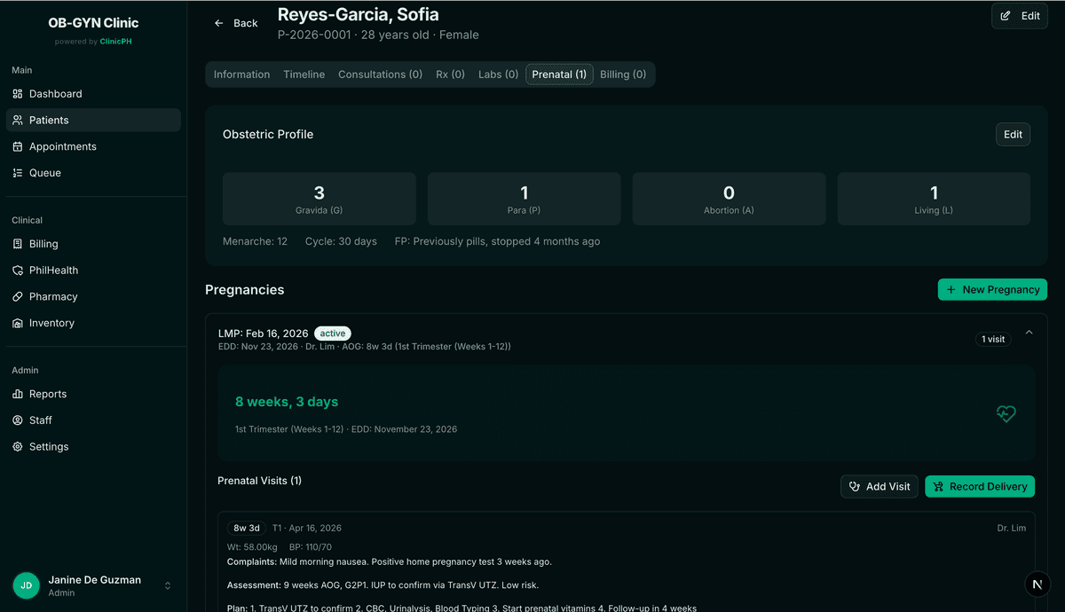Click the Gravida (G) count card

(319, 199)
